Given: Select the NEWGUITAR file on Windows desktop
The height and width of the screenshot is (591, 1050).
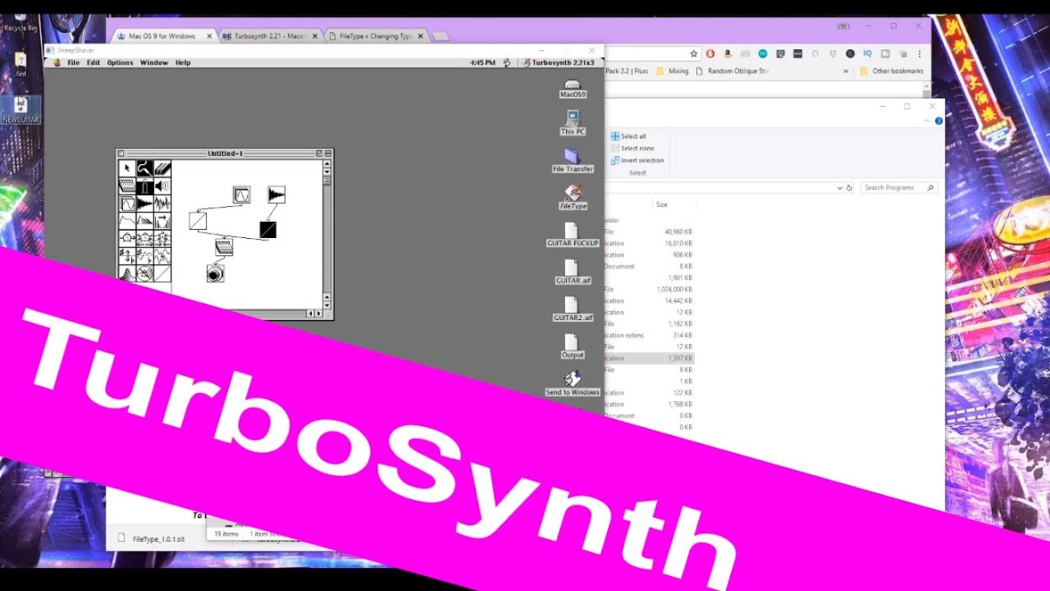Looking at the screenshot, I should click(21, 110).
